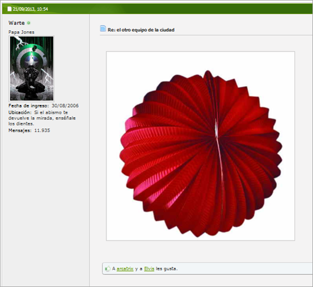Open the red paper lantern image

(200, 146)
